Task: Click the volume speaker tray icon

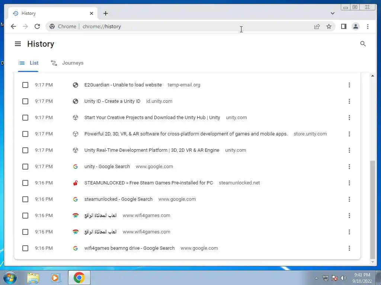Action: [x=343, y=278]
